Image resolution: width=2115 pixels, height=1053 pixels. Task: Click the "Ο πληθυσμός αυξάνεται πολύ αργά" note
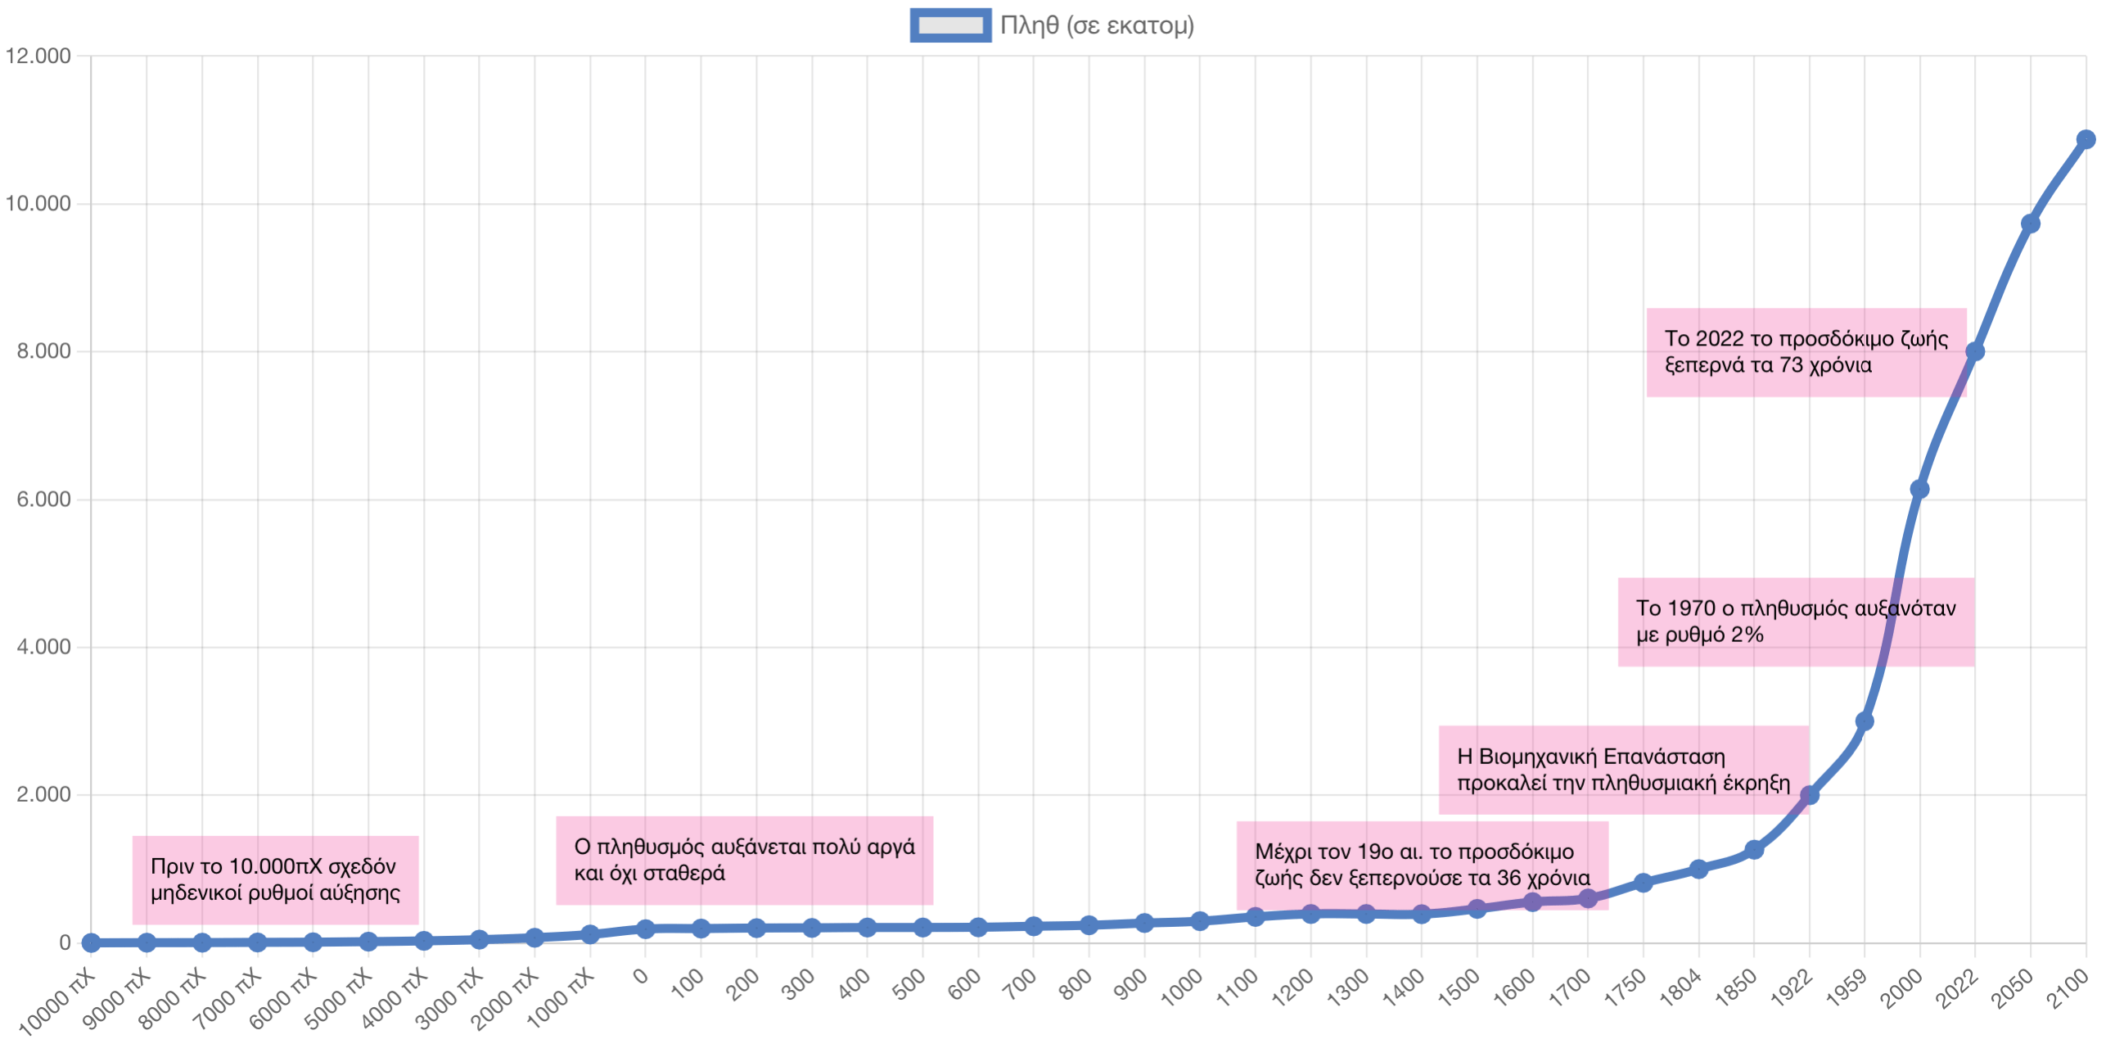coord(744,860)
